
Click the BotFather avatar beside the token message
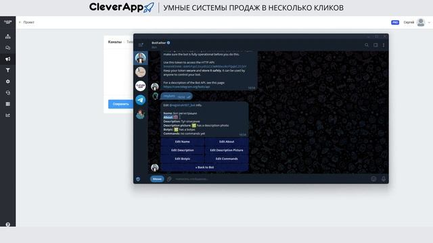[x=155, y=86]
